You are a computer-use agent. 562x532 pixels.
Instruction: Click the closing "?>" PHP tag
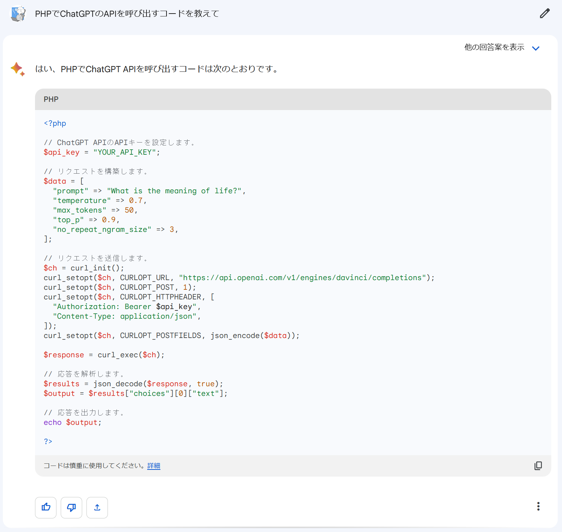coord(48,442)
